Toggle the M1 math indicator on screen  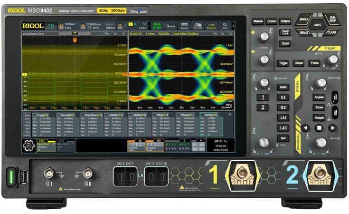coord(195,145)
